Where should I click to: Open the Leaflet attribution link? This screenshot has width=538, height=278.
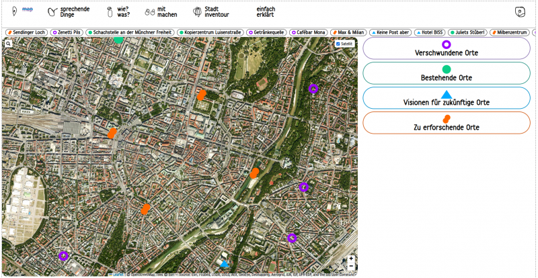[x=118, y=274]
